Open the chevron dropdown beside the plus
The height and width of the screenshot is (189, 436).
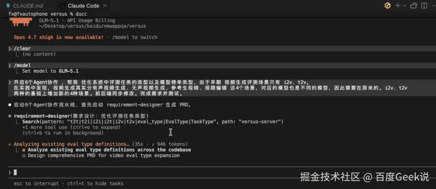[404, 6]
